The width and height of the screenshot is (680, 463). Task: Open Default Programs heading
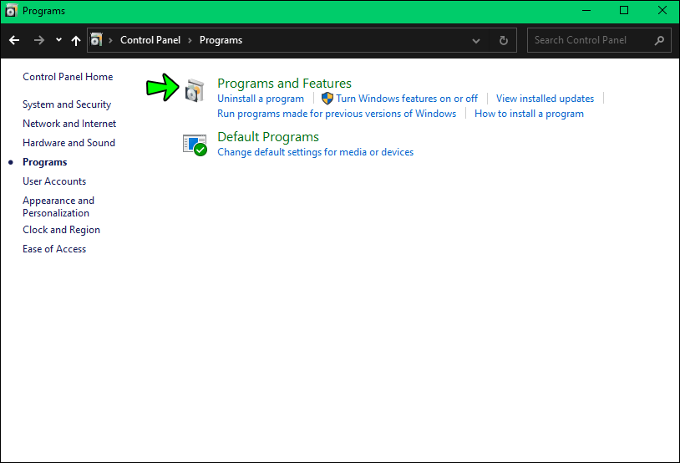[x=268, y=137]
